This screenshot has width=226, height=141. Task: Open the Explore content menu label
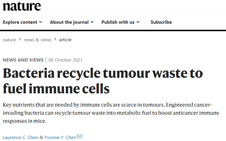20,22
